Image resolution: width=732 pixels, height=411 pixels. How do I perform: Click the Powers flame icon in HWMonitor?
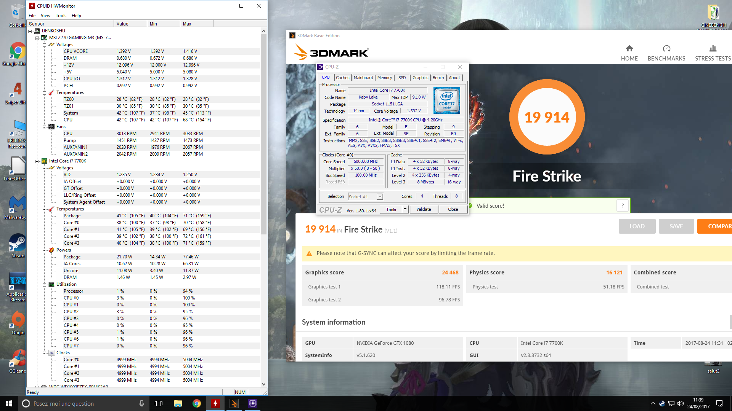coord(51,250)
